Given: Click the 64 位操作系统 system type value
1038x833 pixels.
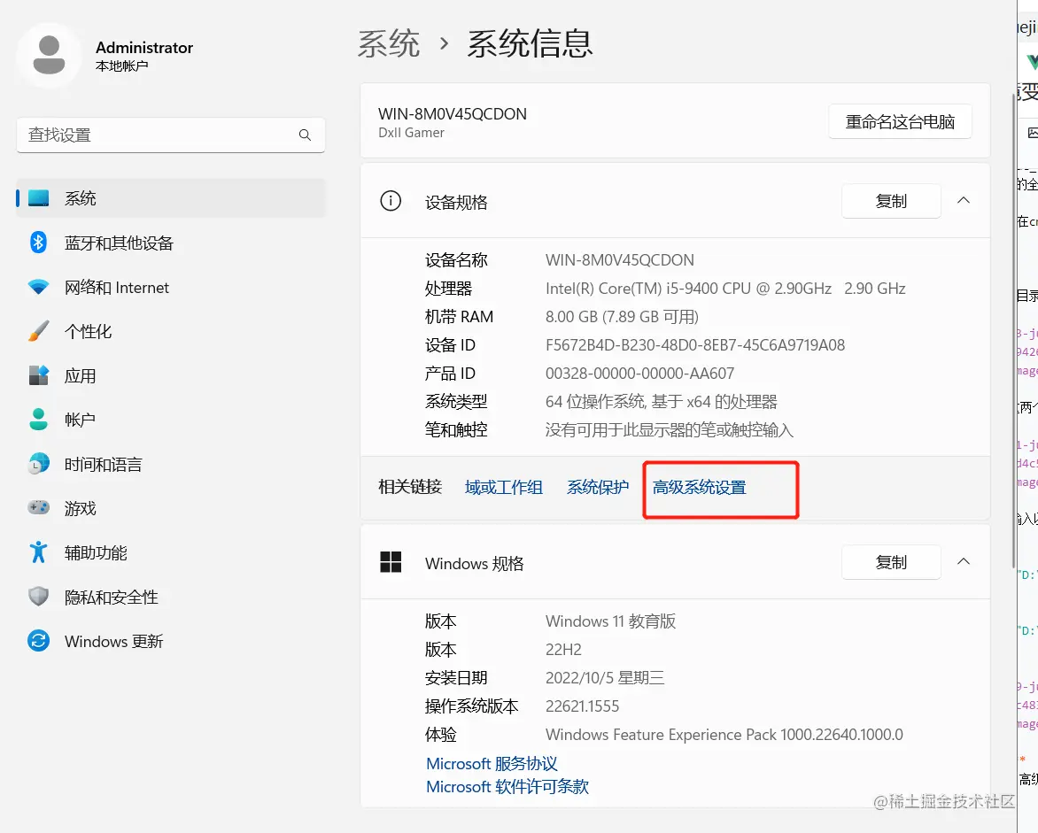Looking at the screenshot, I should 662,402.
